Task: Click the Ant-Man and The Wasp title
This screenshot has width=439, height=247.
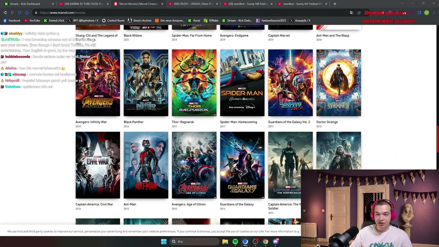Action: 333,36
